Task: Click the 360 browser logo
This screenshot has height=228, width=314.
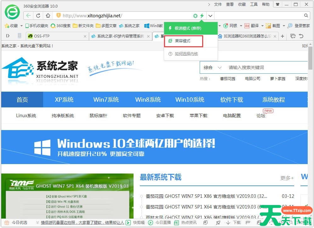Action: pyautogui.click(x=12, y=12)
